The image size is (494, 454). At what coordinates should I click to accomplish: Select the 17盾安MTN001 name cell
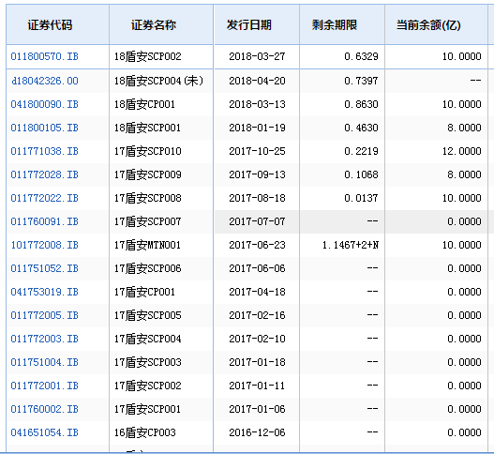pos(161,245)
